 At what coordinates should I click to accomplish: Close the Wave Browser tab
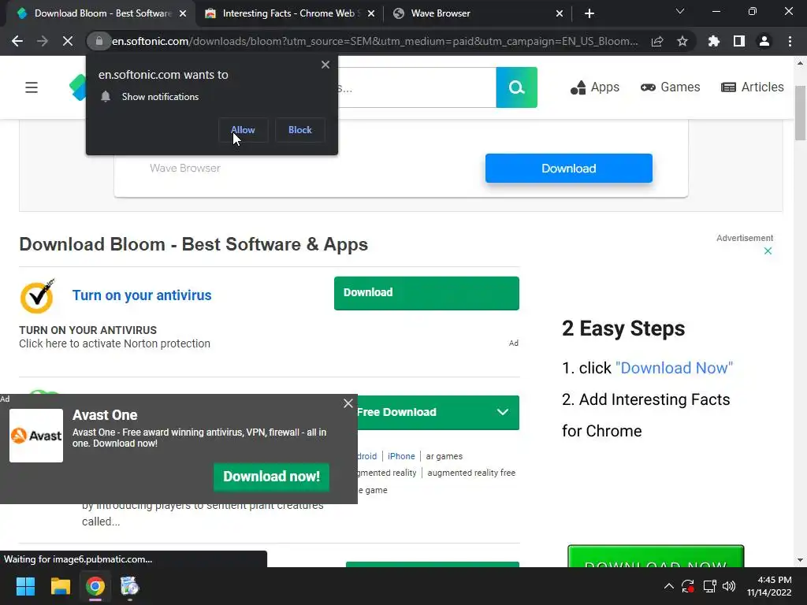560,14
